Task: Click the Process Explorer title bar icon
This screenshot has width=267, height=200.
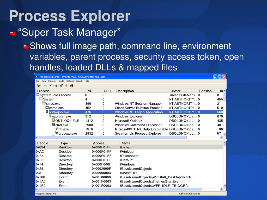Action: 37,77
